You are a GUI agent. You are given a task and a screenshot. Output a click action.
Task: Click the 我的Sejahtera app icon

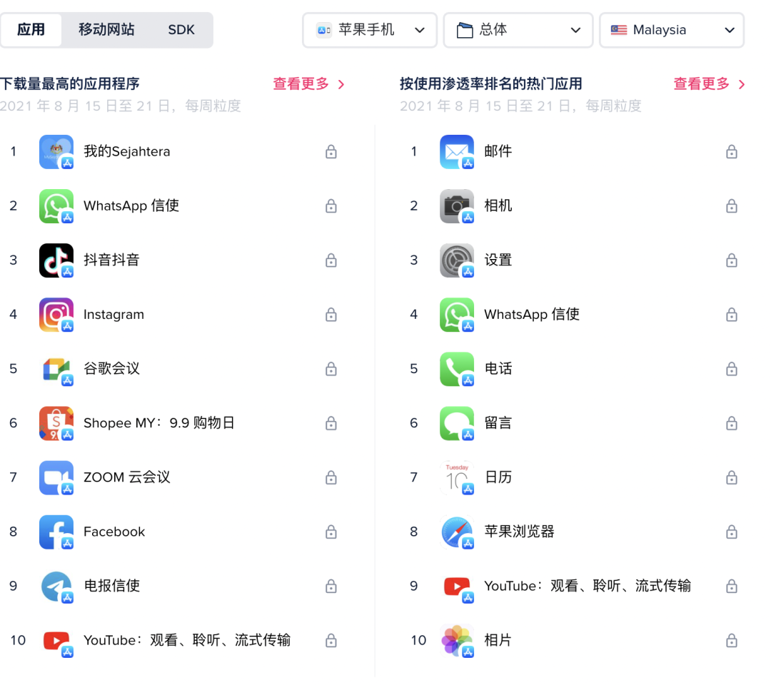(56, 151)
